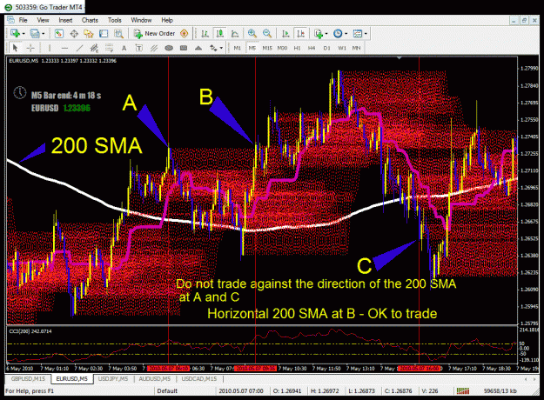Image resolution: width=544 pixels, height=400 pixels.
Task: Select the Horizontal Line tool
Action: (x=64, y=48)
